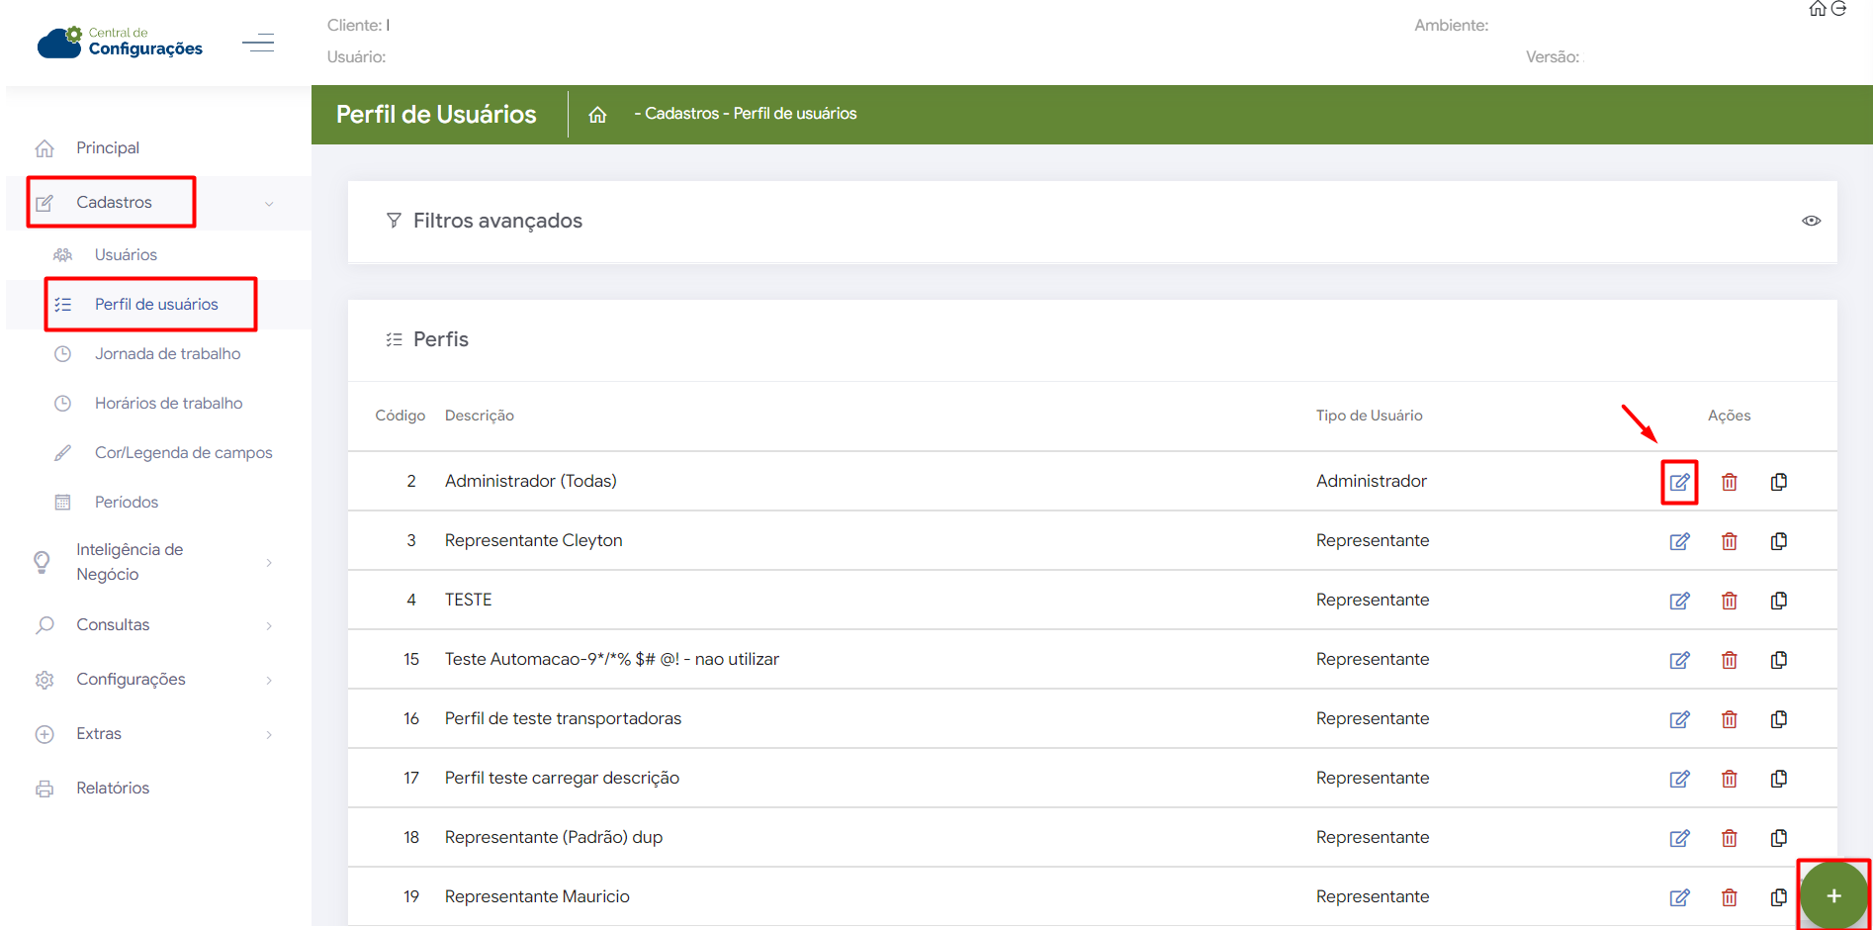Open Cor/Legenda de campos settings
This screenshot has height=930, width=1873.
(183, 453)
